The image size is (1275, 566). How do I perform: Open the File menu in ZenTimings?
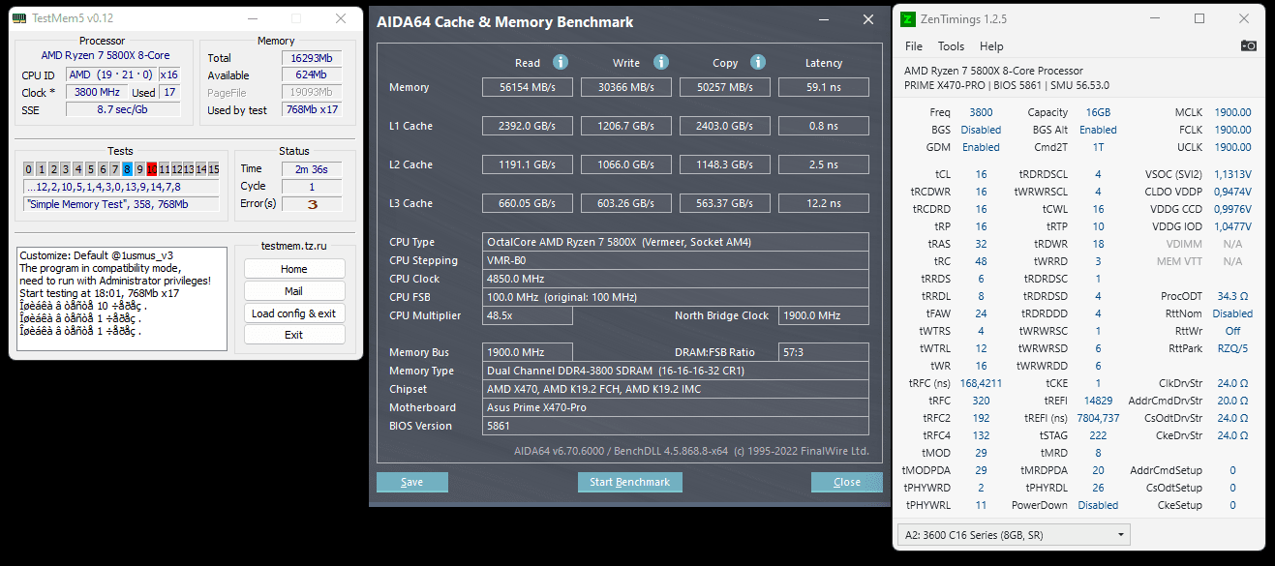click(x=914, y=46)
